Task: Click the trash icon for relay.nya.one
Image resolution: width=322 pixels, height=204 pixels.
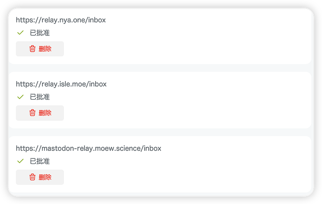Action: point(33,49)
